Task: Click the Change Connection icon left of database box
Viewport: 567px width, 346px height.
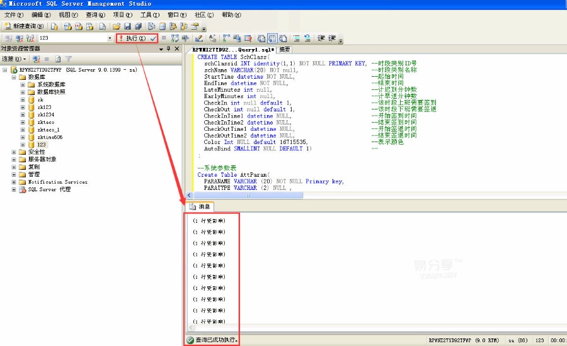Action: [30, 38]
